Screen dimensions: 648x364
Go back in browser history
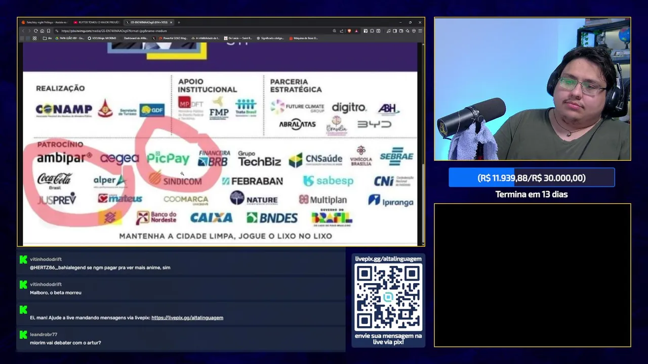23,31
